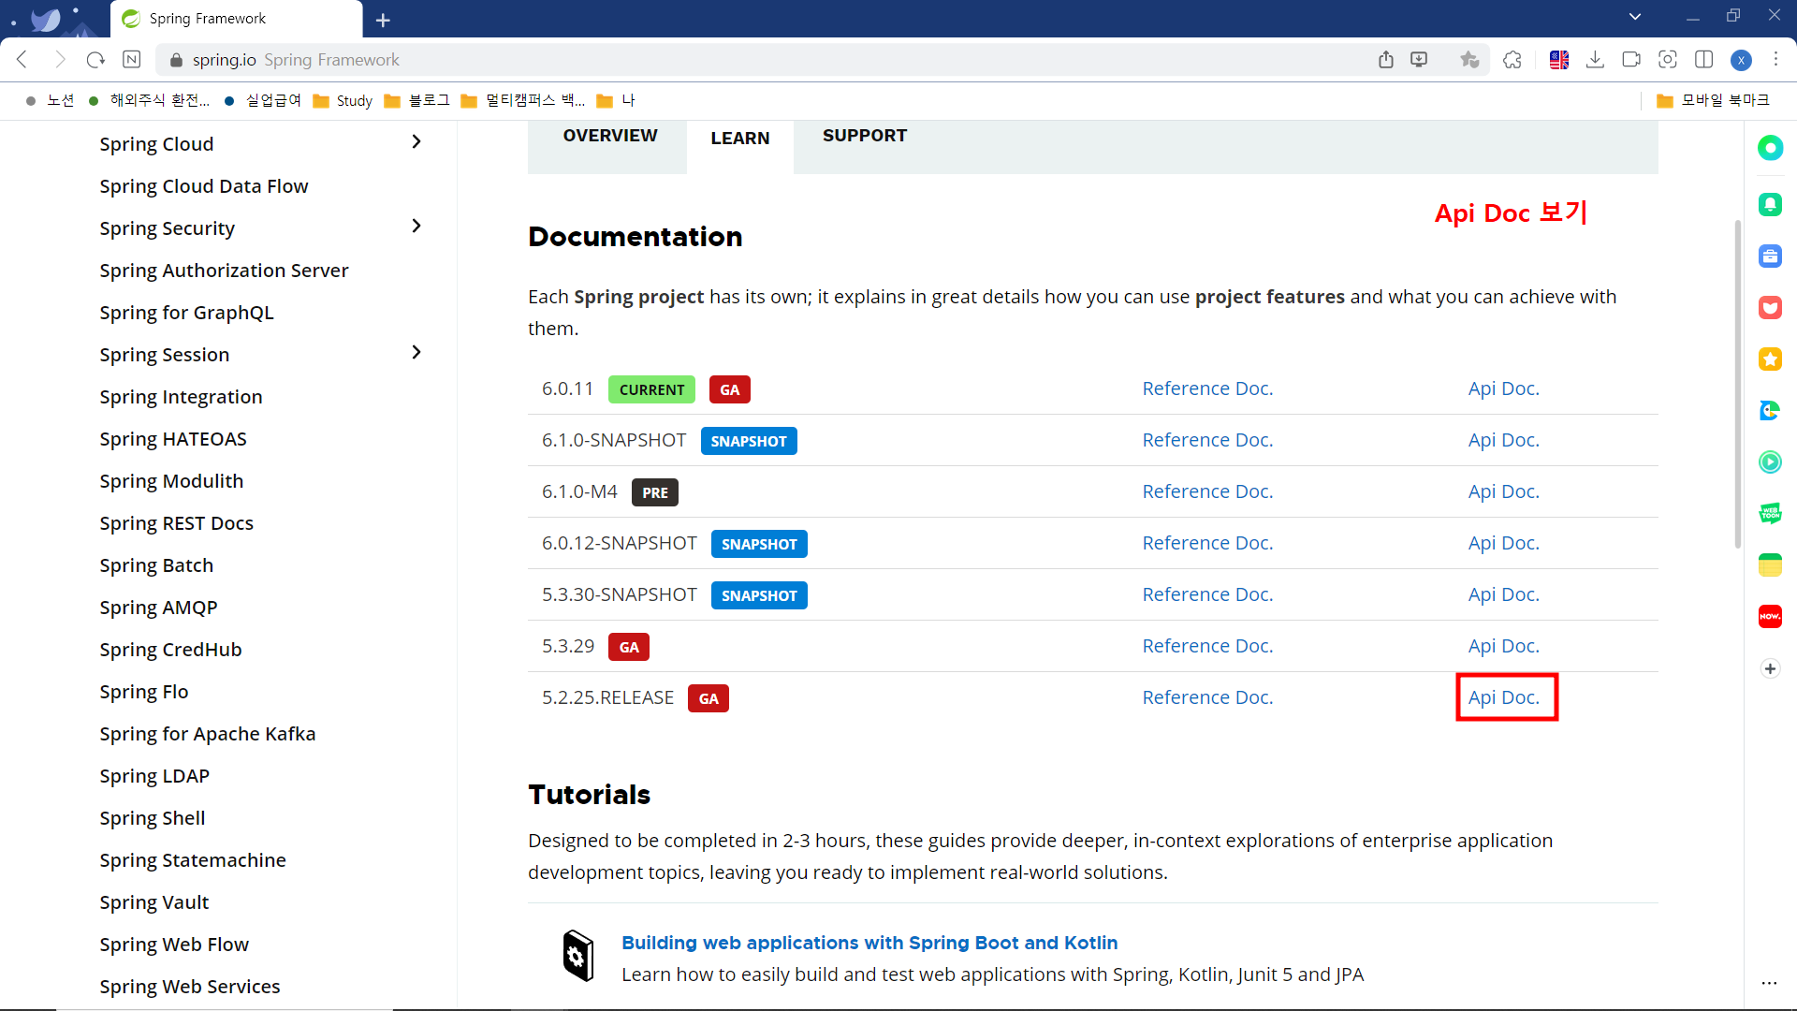This screenshot has width=1797, height=1011.
Task: Open Spring for Apache Kafka link
Action: pos(208,734)
